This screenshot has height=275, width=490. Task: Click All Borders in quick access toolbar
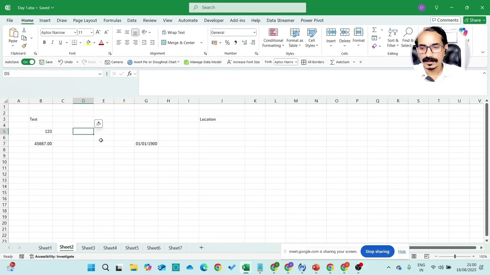click(312, 62)
